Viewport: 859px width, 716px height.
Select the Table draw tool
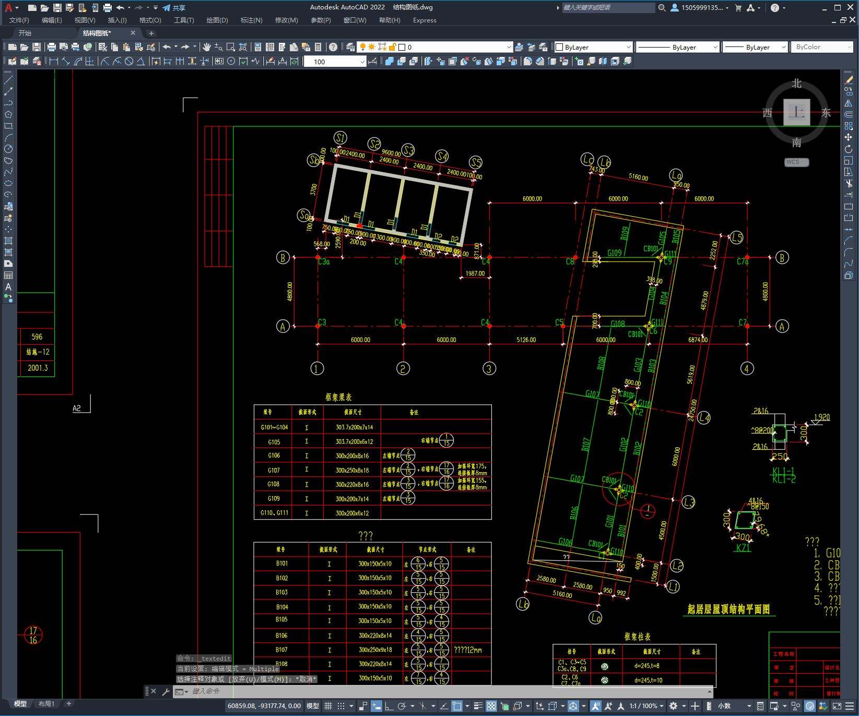pos(8,275)
